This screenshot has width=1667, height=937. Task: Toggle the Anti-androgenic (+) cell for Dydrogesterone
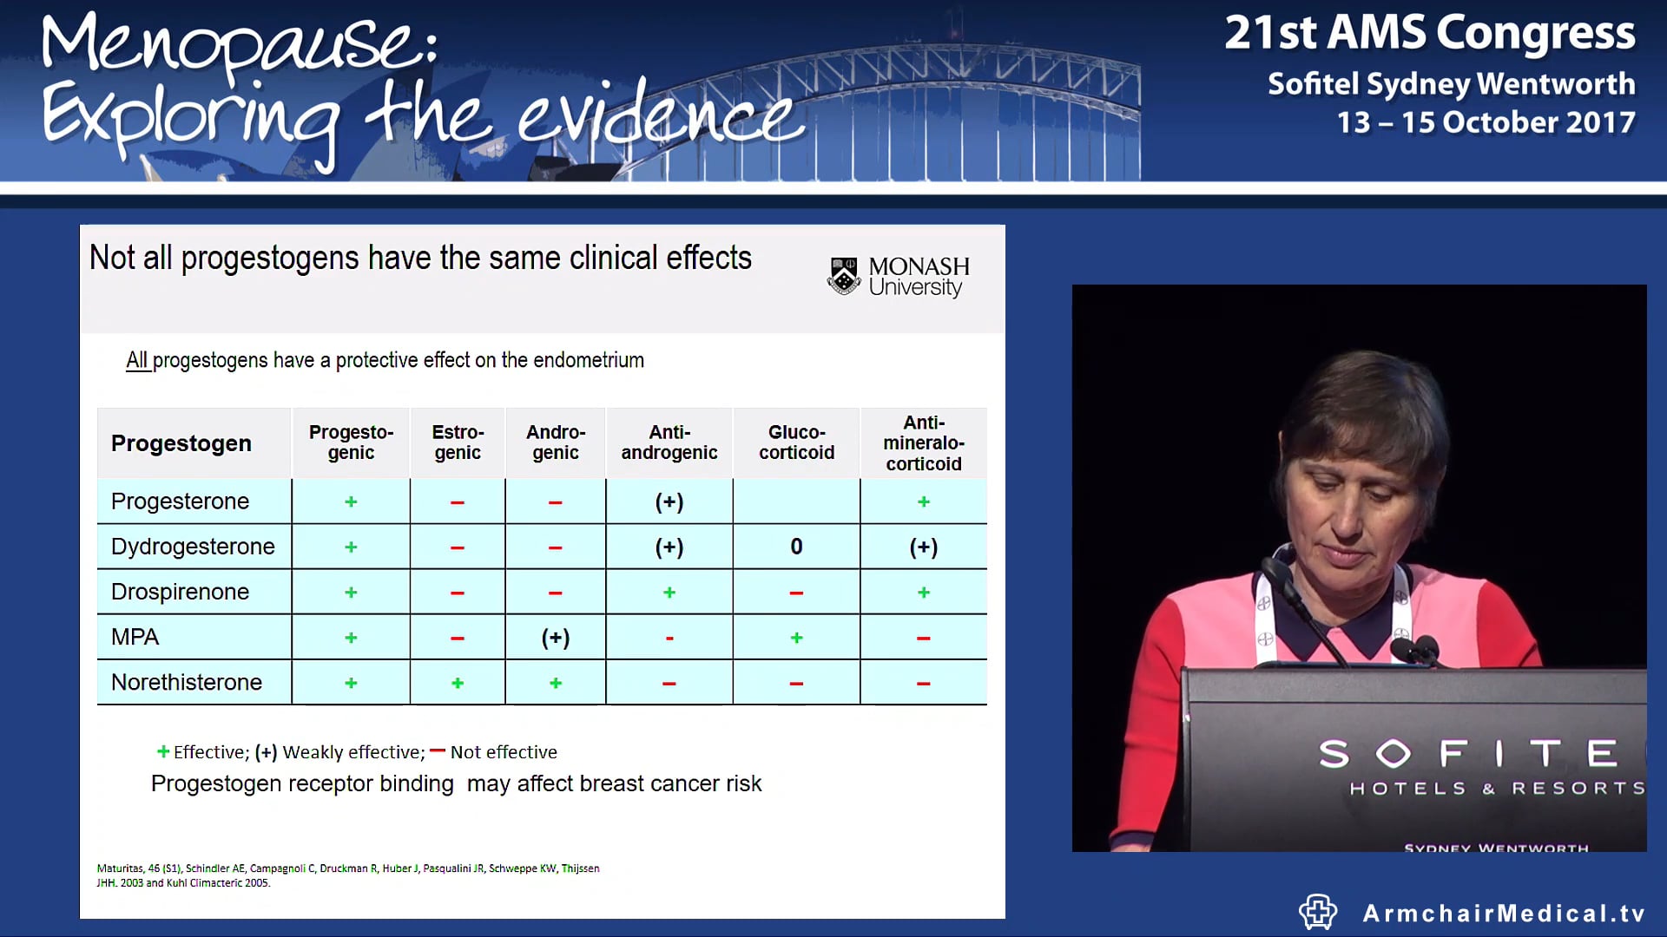[x=668, y=547]
